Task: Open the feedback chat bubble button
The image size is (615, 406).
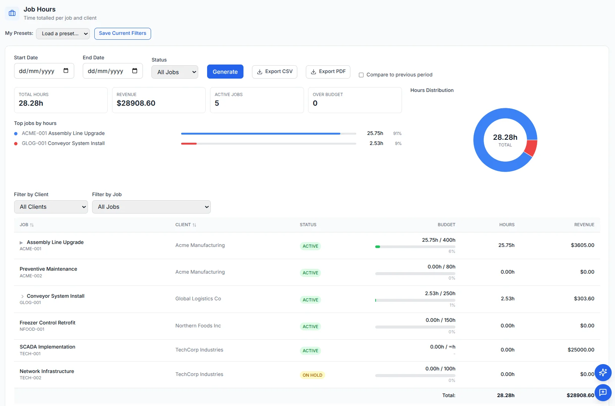Action: (x=603, y=392)
